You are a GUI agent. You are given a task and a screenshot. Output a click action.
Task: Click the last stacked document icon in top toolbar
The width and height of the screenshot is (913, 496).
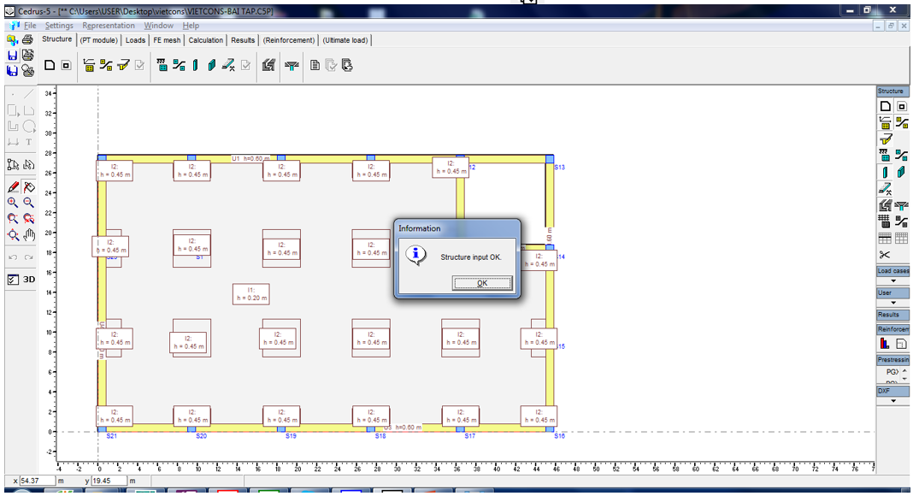(347, 65)
